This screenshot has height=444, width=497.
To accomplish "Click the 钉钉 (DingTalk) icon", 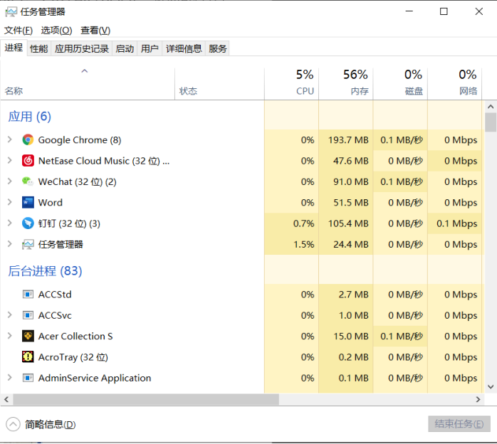I will [x=28, y=223].
